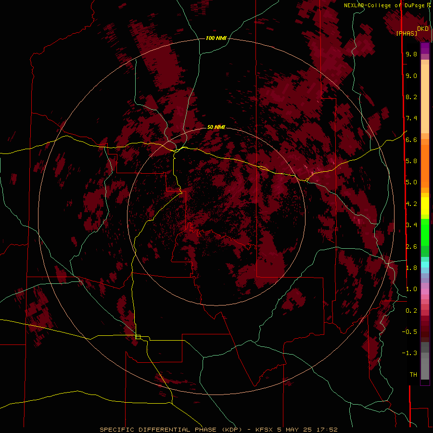Click the TH threshold legend label

413,375
